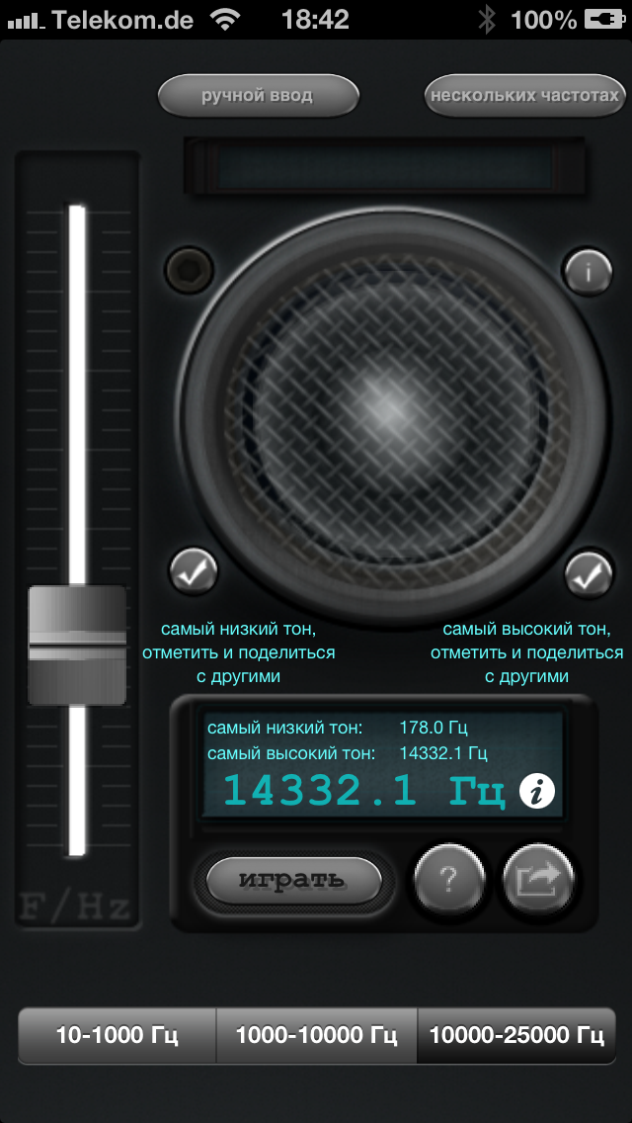
Task: Select the 1000-10000 Гц range
Action: pyautogui.click(x=316, y=1035)
